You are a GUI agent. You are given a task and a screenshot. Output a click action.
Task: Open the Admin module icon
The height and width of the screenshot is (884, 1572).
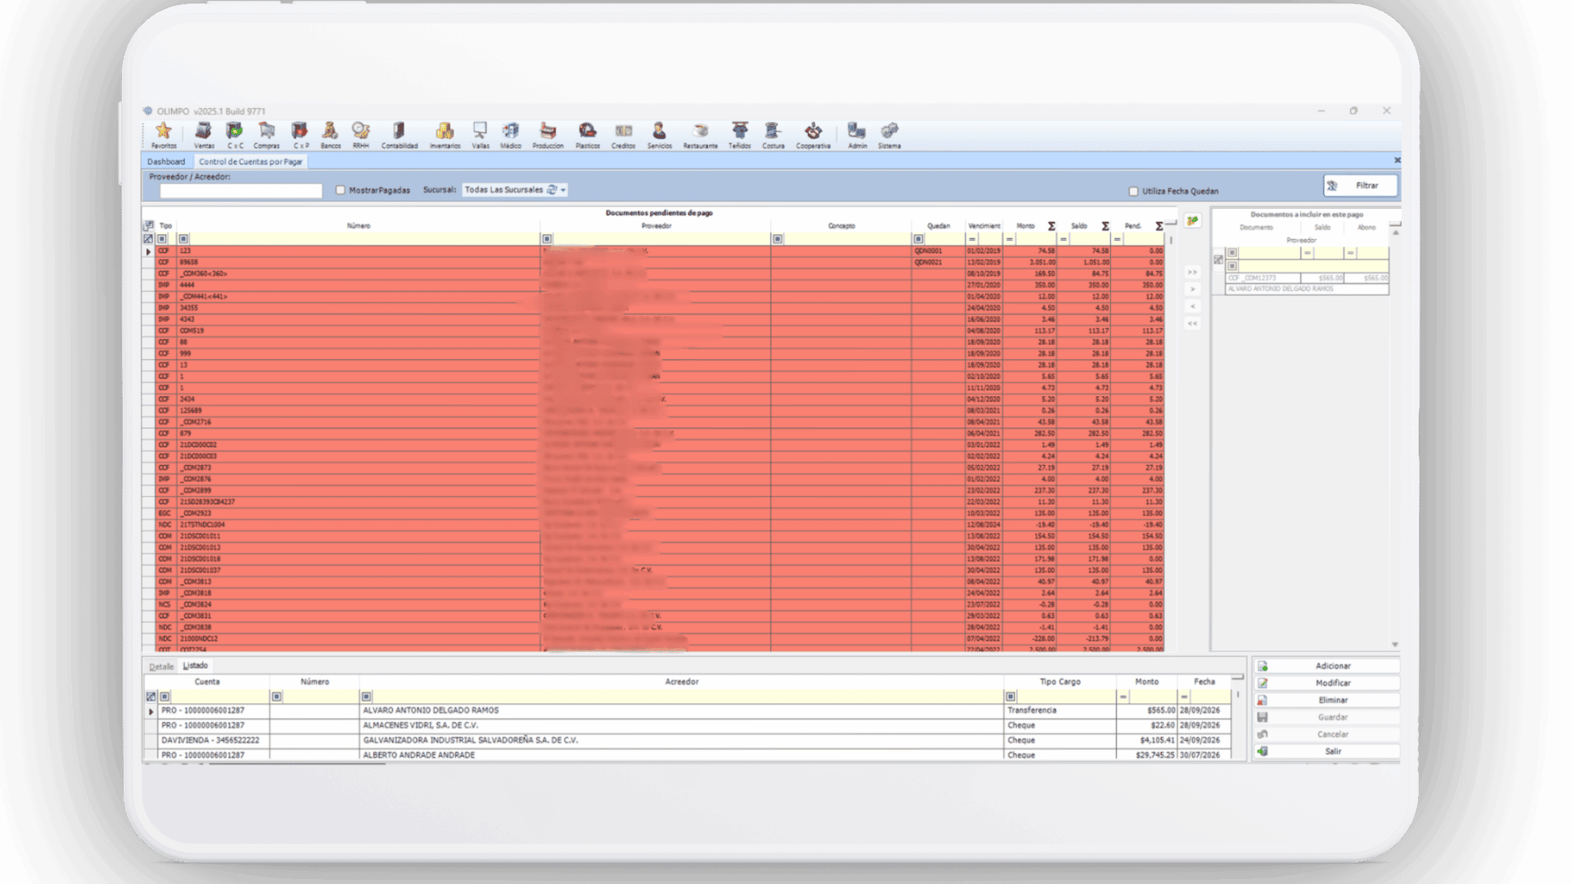click(x=856, y=134)
